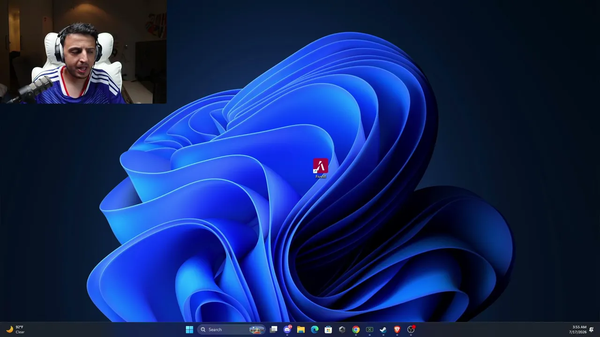Screen dimensions: 600x337
Task: Open notifications bell in system tray
Action: 592,330
